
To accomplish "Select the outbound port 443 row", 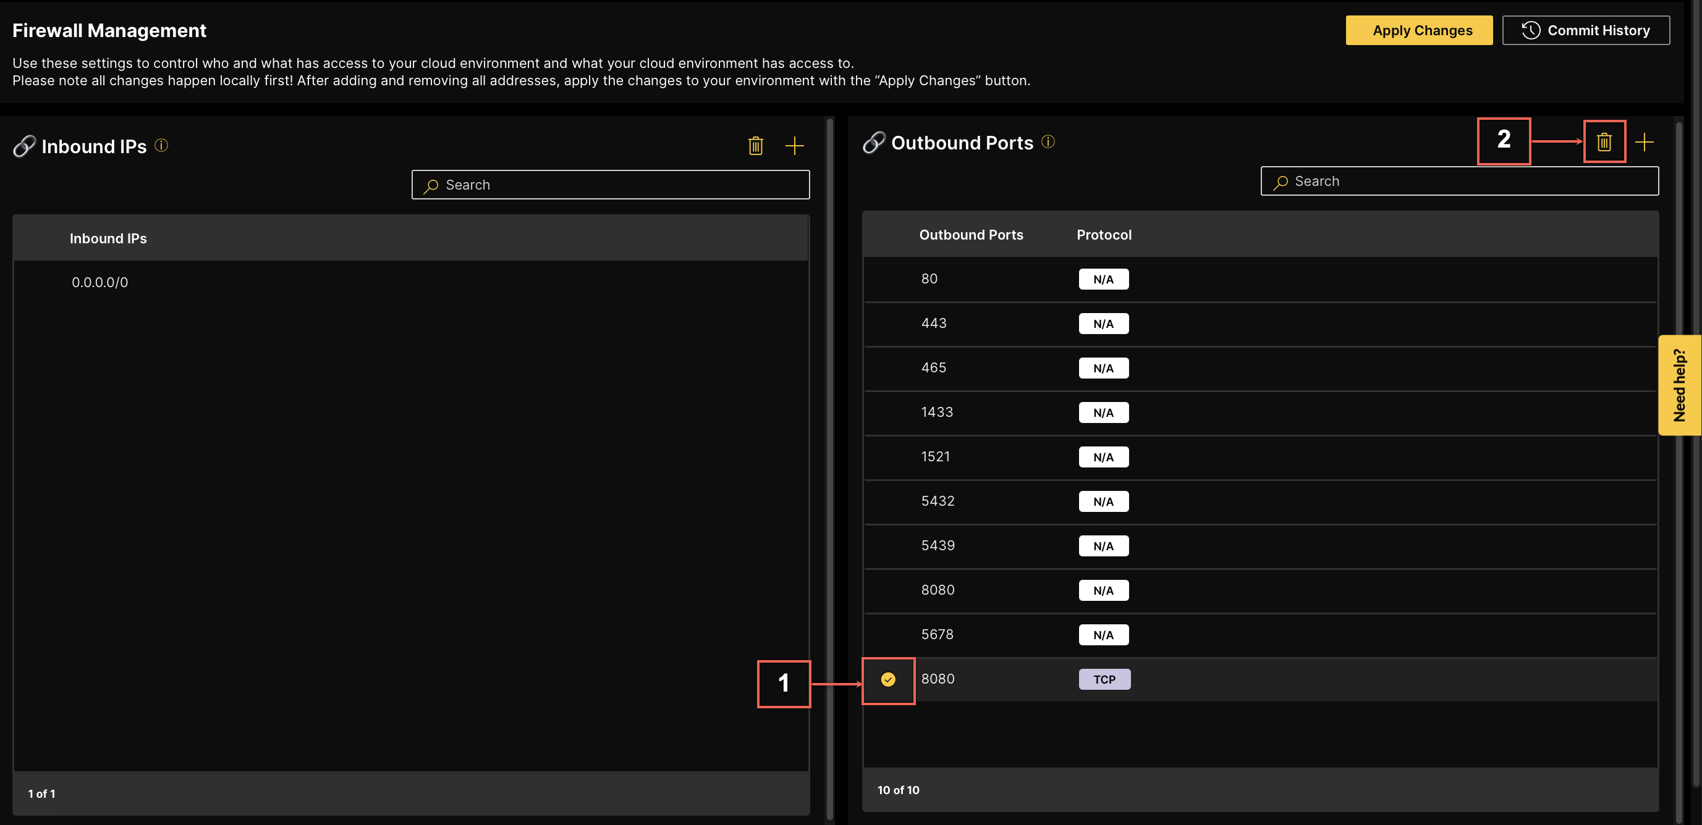I will (934, 324).
